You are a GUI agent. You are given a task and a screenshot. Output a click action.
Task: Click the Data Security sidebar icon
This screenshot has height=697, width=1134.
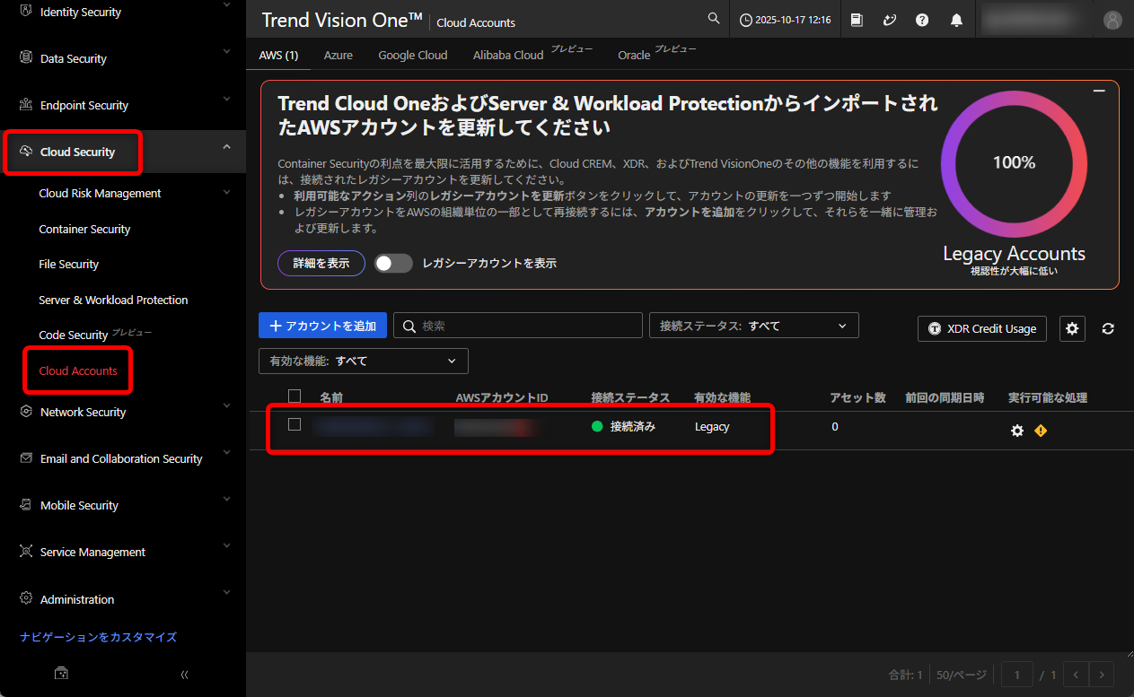[26, 57]
